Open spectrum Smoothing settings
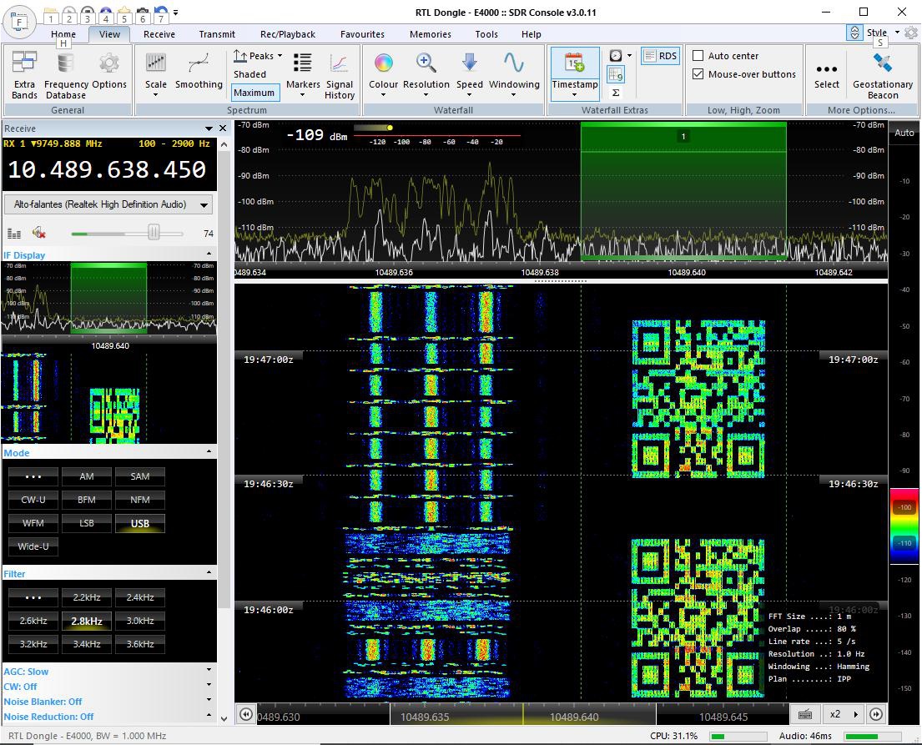This screenshot has width=922, height=745. click(x=199, y=71)
